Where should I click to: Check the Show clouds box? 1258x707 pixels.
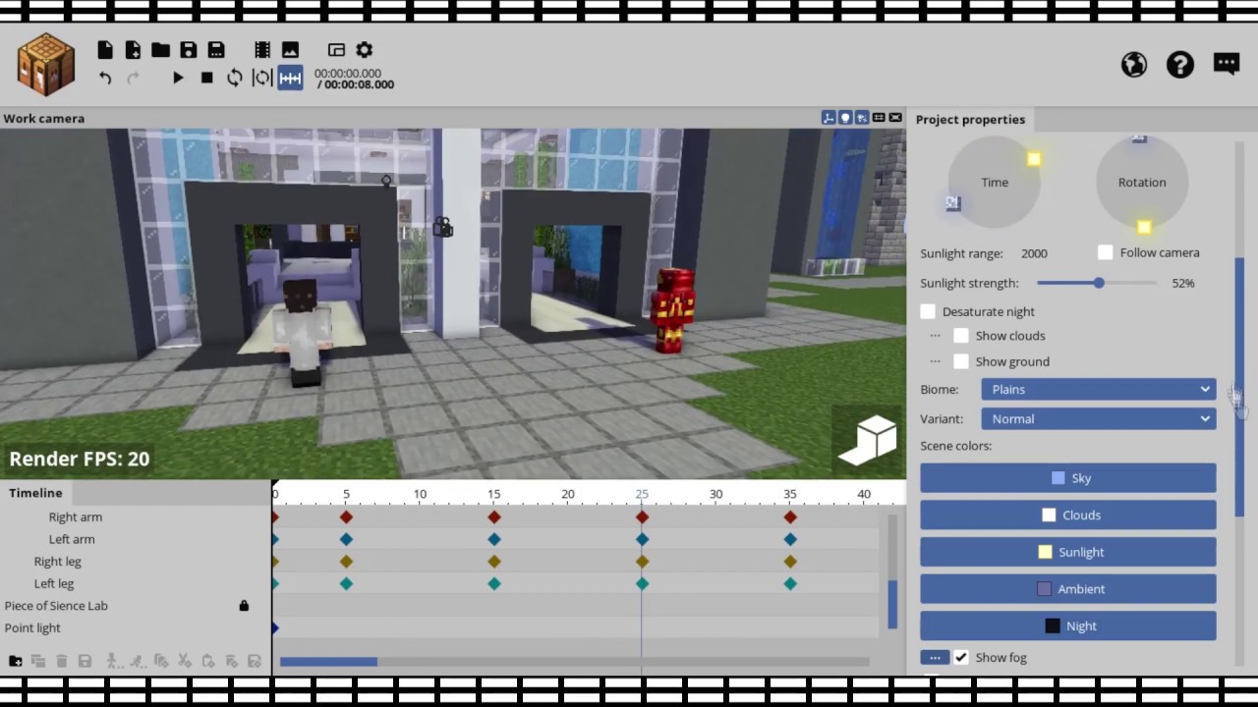tap(961, 336)
